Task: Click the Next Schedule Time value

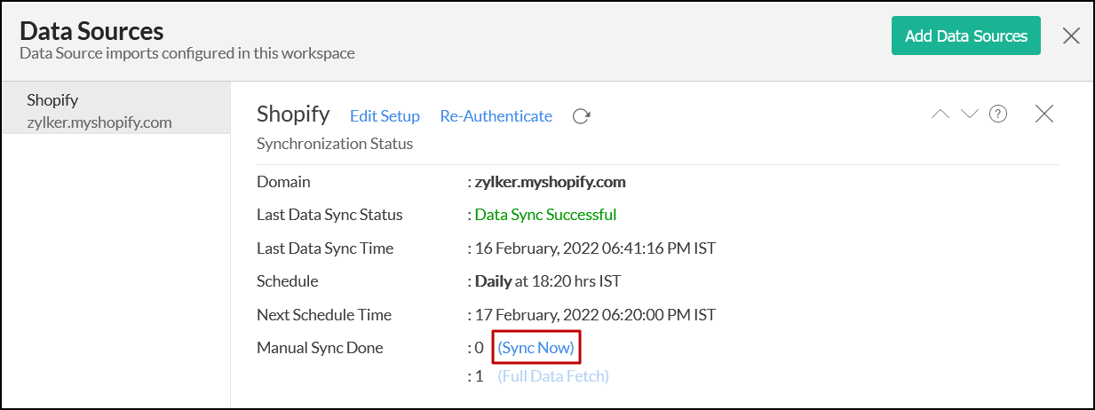Action: pyautogui.click(x=595, y=315)
